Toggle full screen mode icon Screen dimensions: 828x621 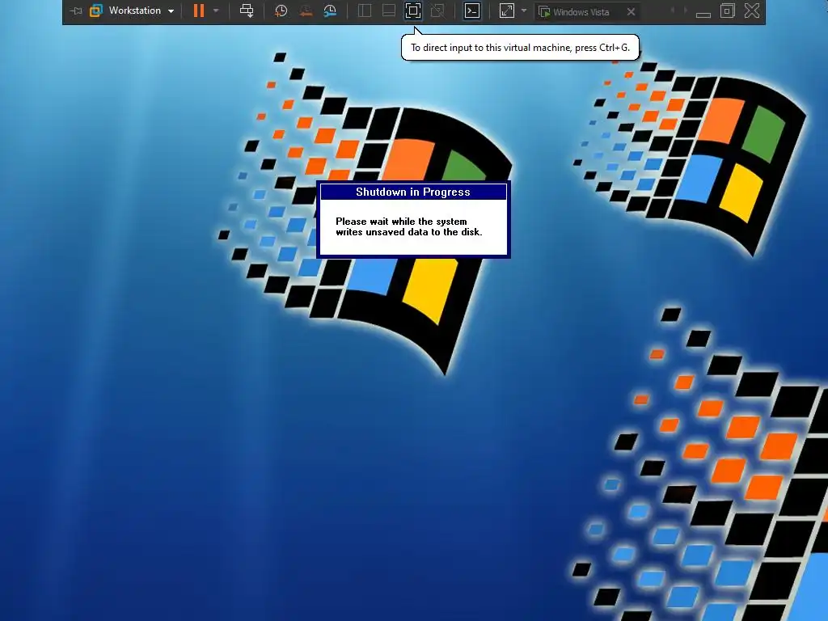413,11
